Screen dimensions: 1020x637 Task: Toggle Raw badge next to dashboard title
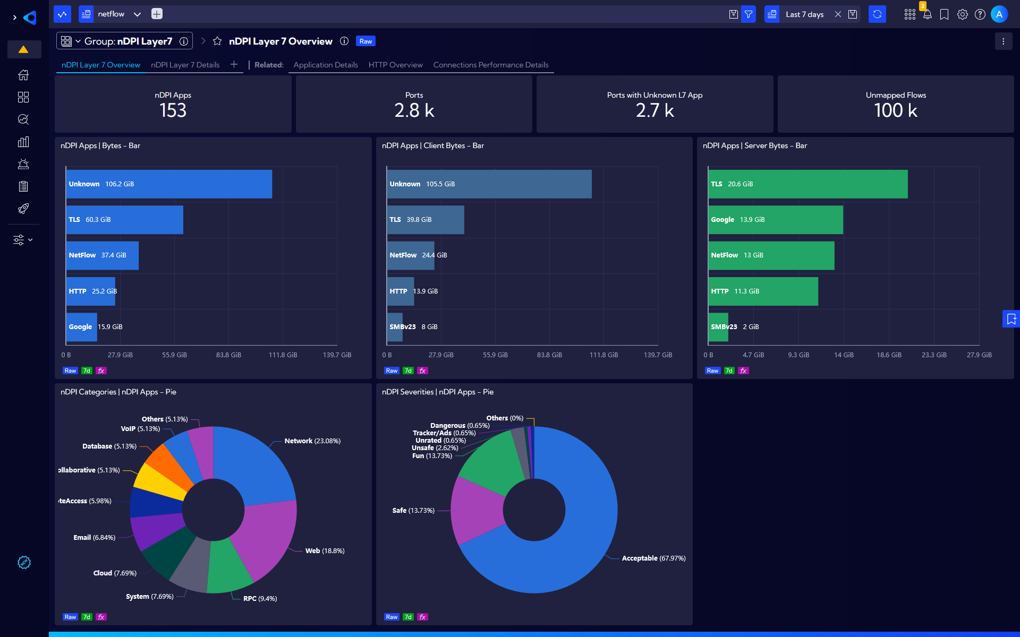(365, 41)
